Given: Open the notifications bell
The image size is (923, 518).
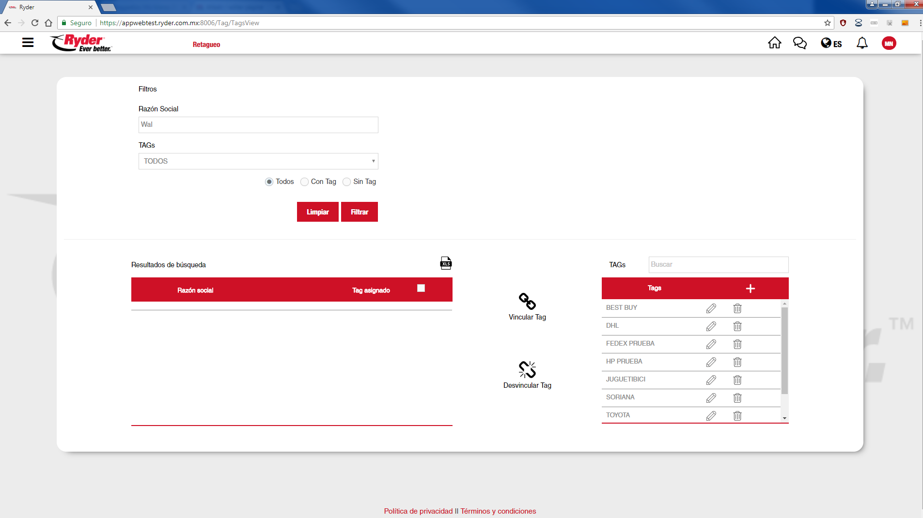Looking at the screenshot, I should (x=862, y=43).
